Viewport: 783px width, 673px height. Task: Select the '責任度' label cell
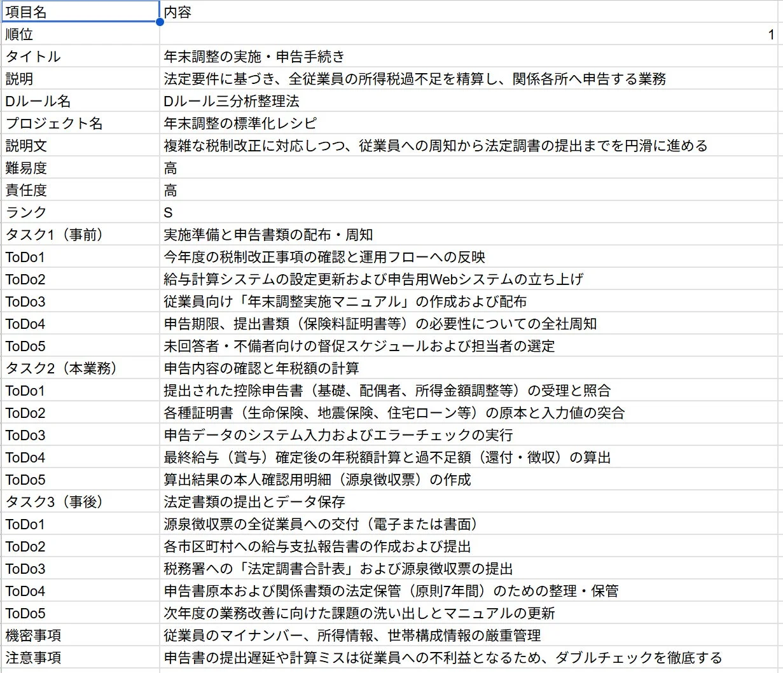[x=80, y=190]
